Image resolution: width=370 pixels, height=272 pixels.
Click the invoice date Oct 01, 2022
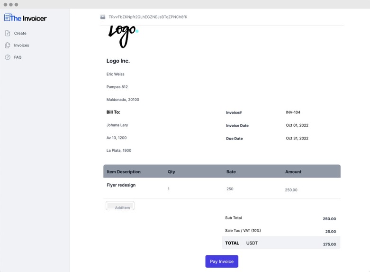297,125
